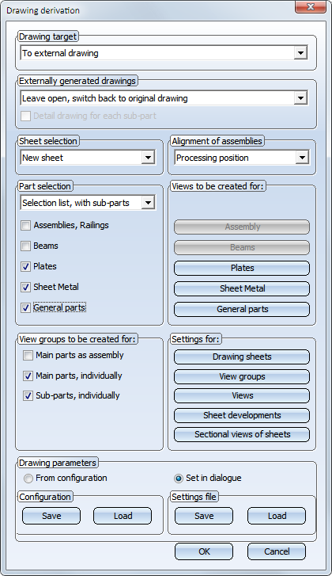Click Load under Settings file
The image size is (332, 576).
(277, 516)
